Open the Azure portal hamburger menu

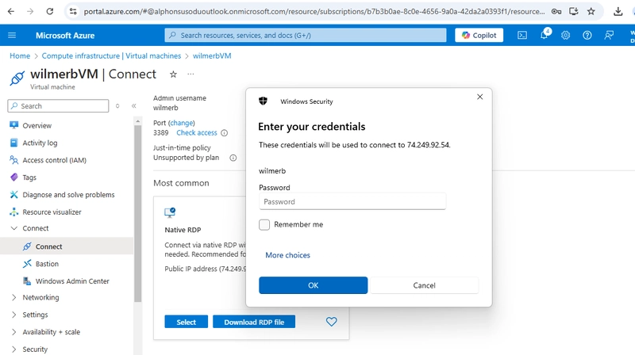tap(12, 35)
